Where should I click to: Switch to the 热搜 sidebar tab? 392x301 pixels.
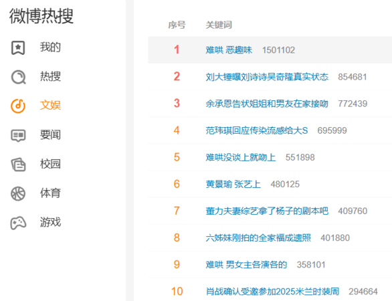50,76
